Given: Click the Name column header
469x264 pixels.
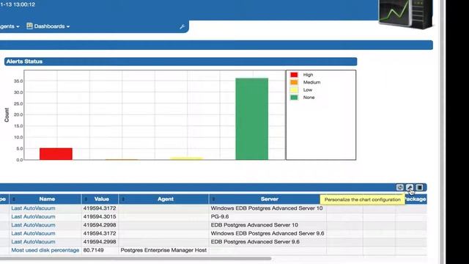Looking at the screenshot, I should click(x=45, y=199).
